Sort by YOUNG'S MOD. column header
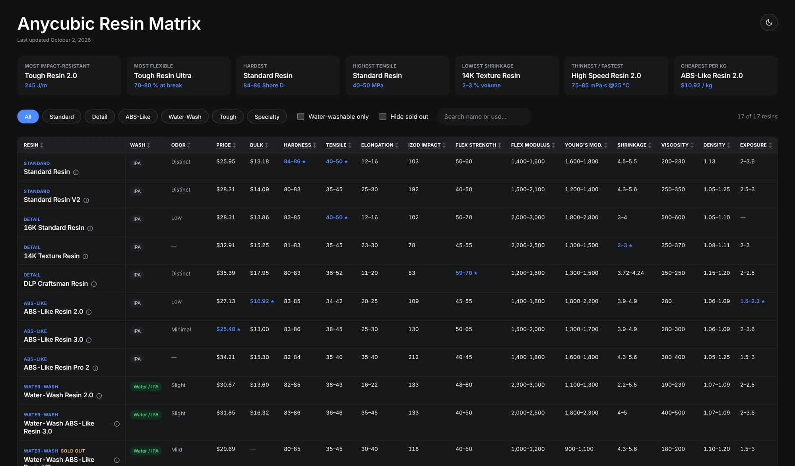This screenshot has width=795, height=466. pos(586,145)
